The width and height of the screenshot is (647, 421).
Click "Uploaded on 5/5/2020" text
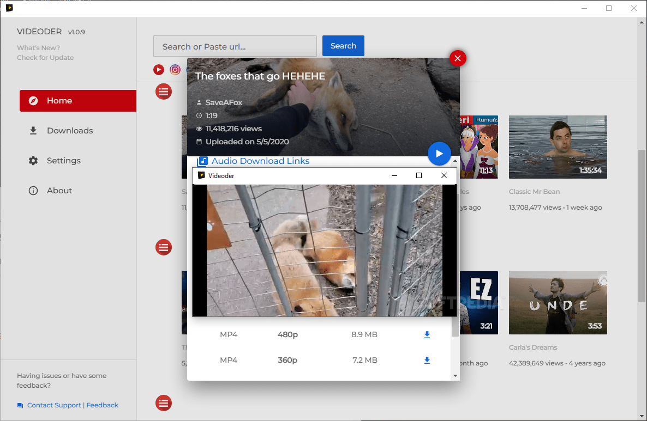(x=247, y=142)
